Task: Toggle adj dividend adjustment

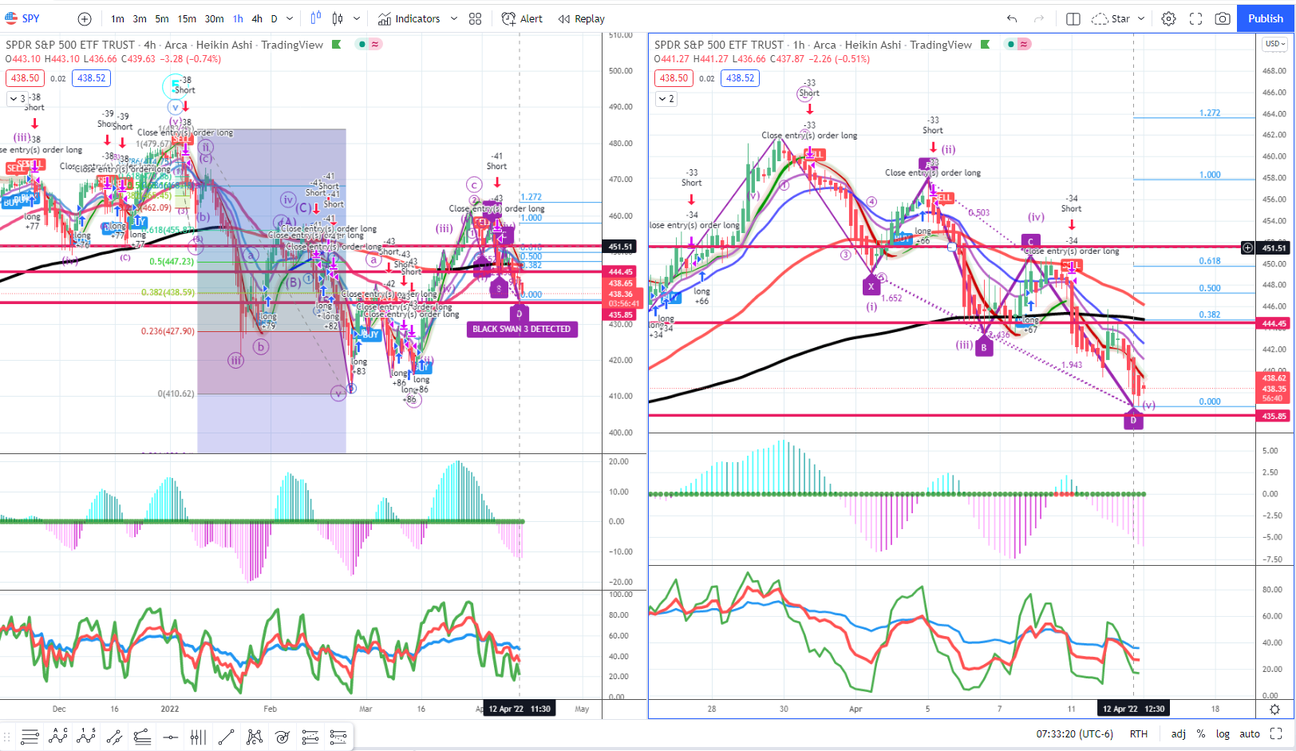Action: (x=1178, y=733)
